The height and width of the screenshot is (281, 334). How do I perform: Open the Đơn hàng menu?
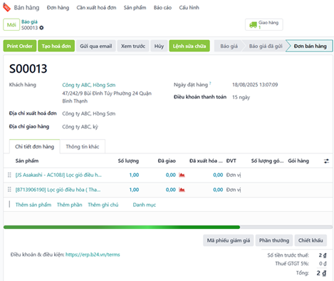coord(58,8)
